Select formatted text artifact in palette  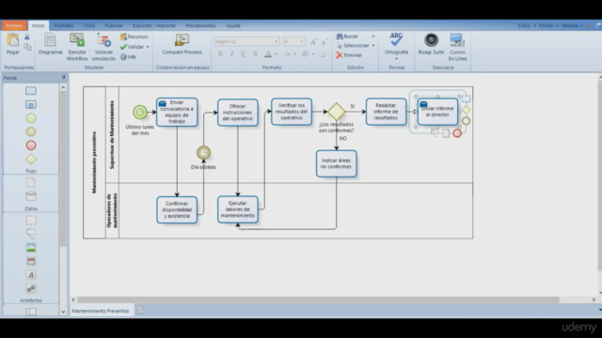click(31, 275)
